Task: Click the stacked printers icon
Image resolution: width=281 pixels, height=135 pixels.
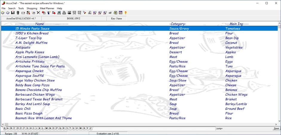Action: 59,13
